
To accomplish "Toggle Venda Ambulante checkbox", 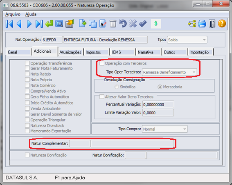I will pos(27,108).
